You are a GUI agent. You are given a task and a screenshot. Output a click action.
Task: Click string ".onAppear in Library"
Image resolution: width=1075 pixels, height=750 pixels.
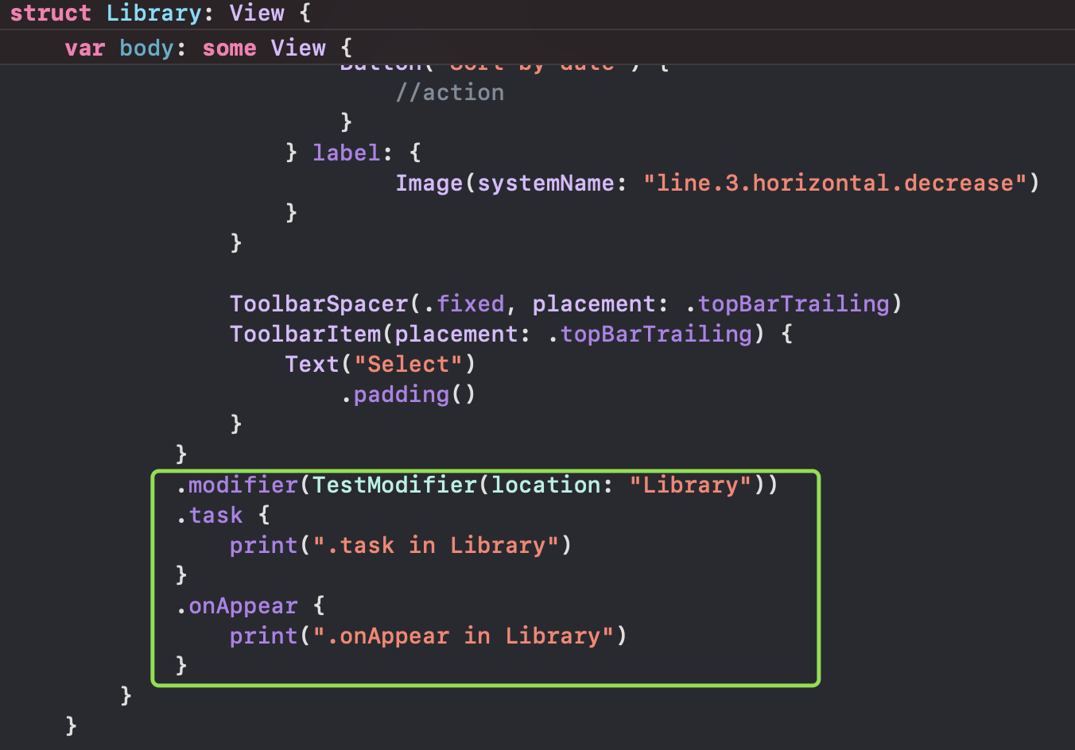click(464, 636)
